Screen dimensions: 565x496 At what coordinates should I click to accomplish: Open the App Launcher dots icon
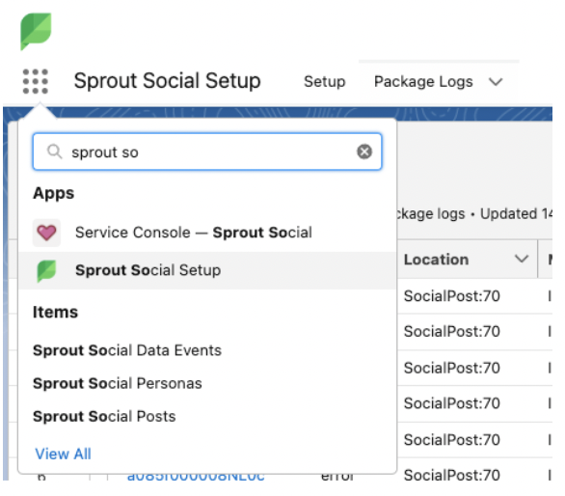coord(36,81)
